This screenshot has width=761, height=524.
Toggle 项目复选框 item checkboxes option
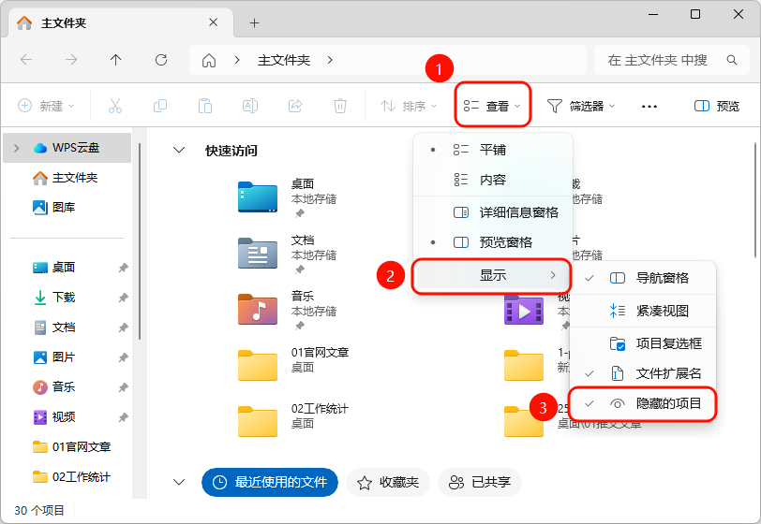coord(643,343)
